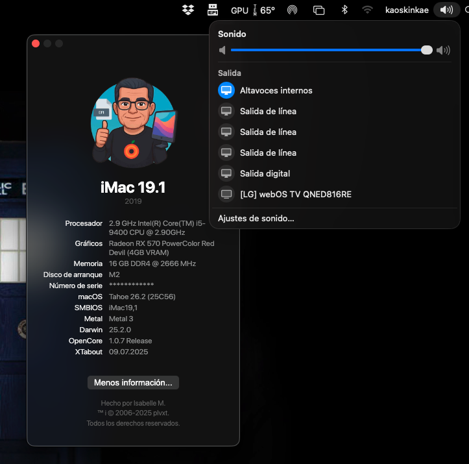Open the AirDrop menu bar icon
469x464 pixels.
coord(292,10)
